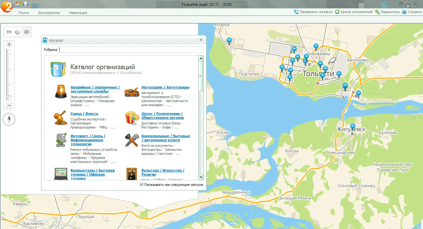423x229 pixels.
Task: Click the Васильевка label on map
Action: coord(358,60)
